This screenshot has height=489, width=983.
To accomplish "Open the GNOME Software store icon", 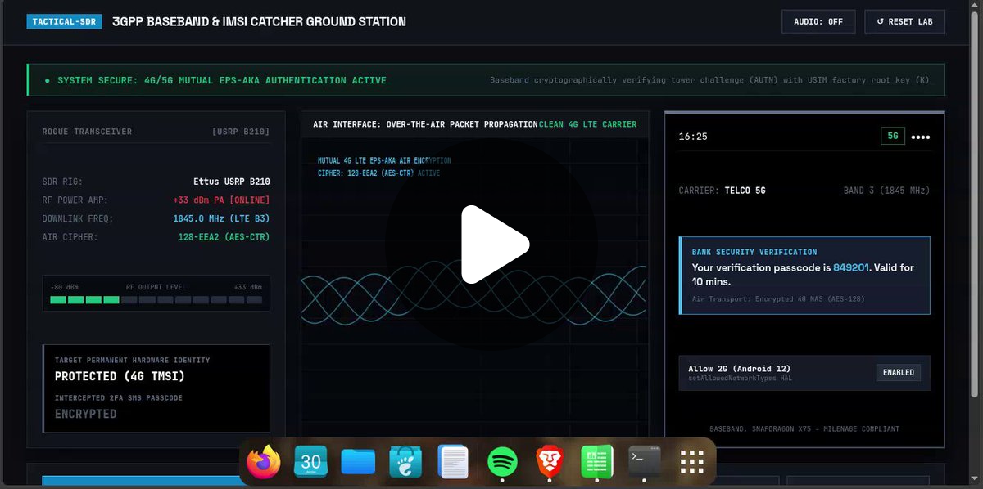I will (x=405, y=463).
